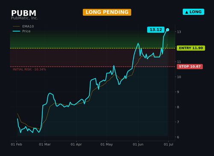
Task: Click the latest price marker dot
Action: pyautogui.click(x=168, y=29)
